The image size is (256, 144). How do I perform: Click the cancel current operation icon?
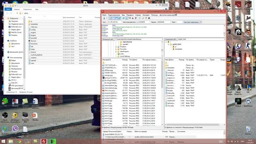point(130,18)
